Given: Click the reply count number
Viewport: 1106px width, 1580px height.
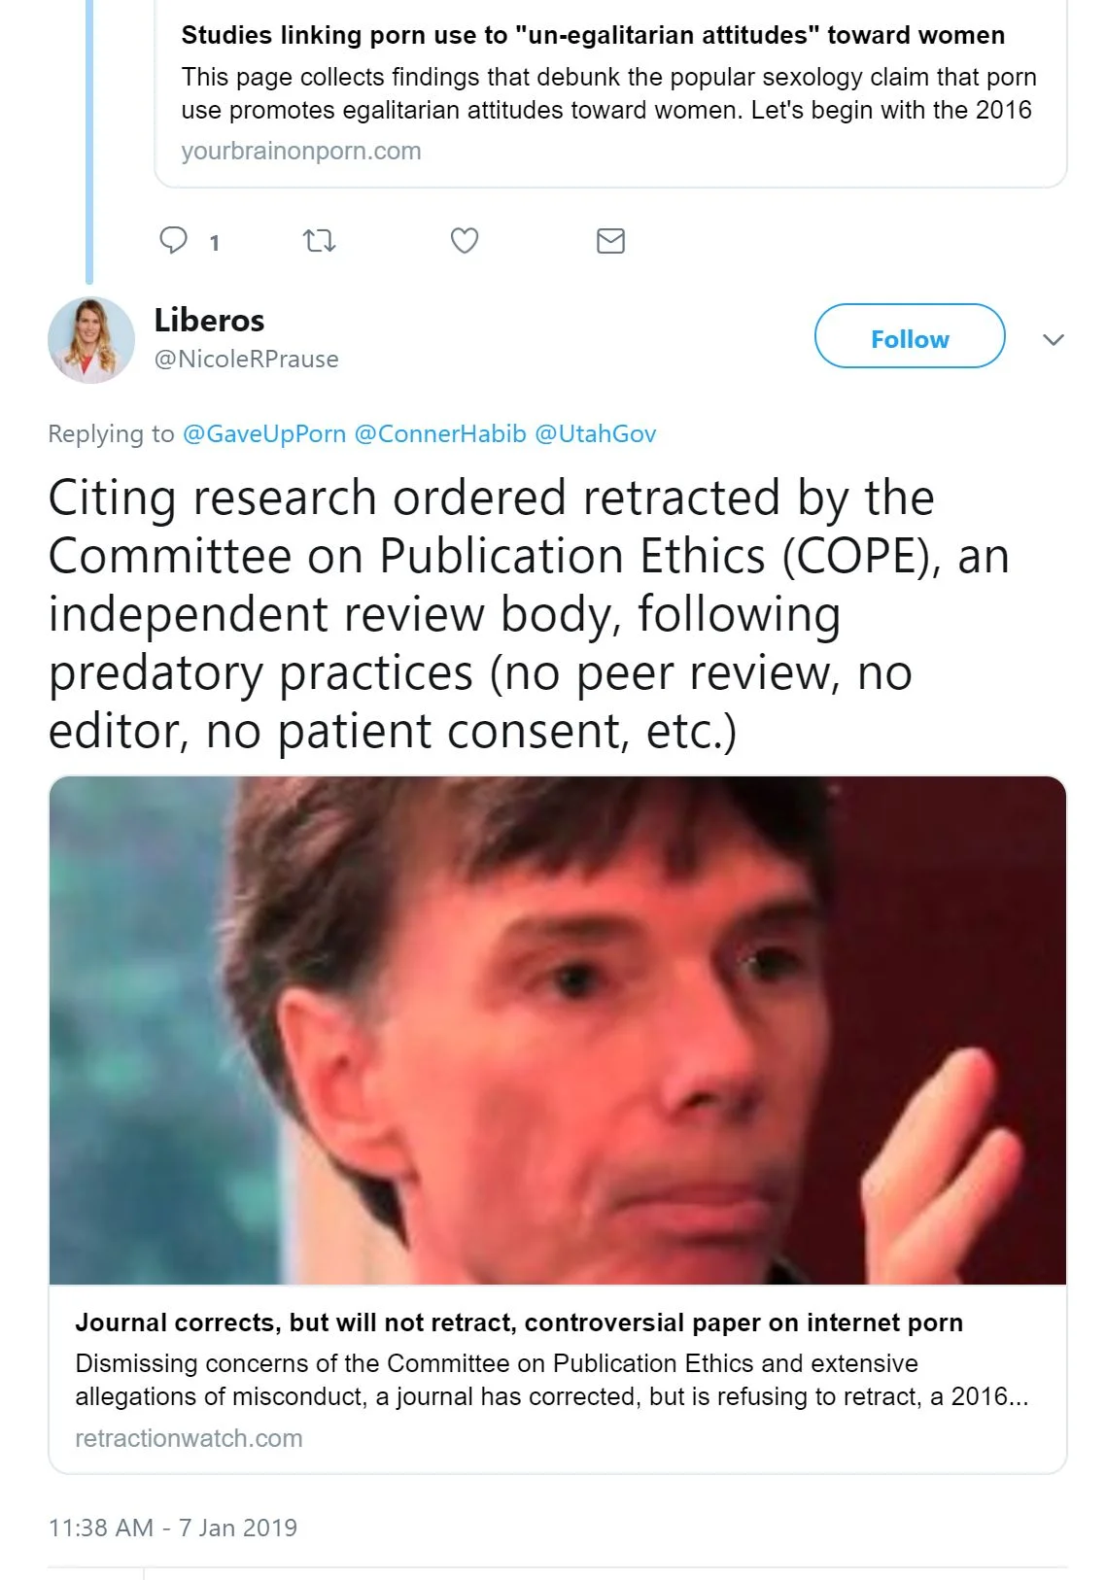Looking at the screenshot, I should (x=214, y=243).
